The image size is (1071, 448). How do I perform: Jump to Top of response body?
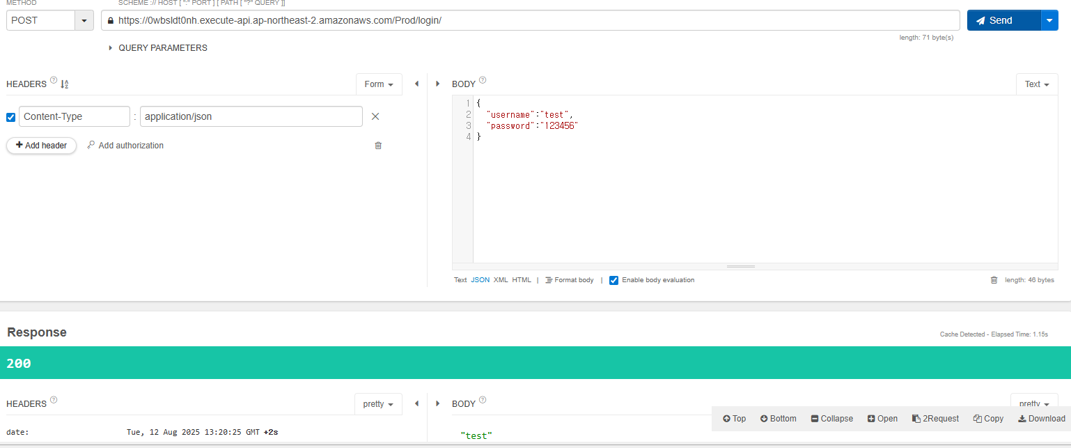coord(734,419)
